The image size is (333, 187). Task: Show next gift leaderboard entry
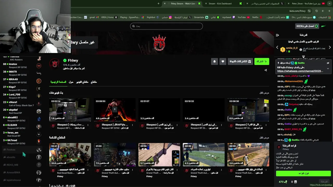point(330,48)
